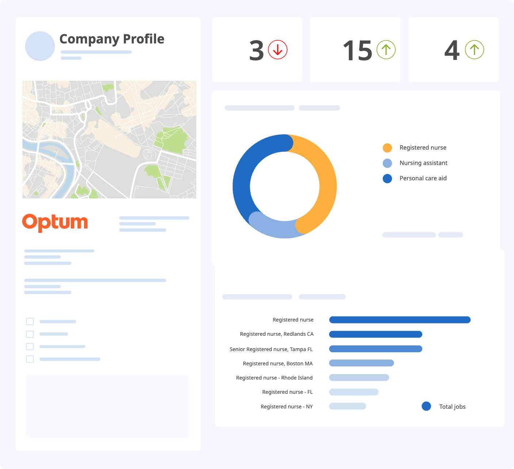Click the green up arrow beside the 4 metric

coord(474,49)
